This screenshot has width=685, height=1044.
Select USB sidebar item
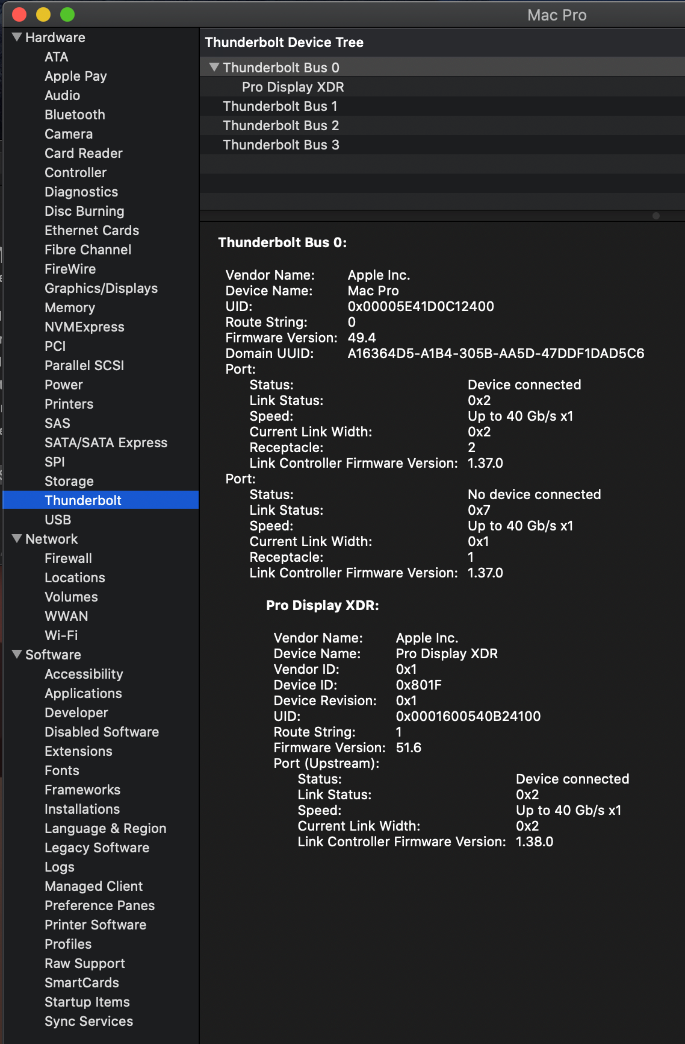[58, 520]
